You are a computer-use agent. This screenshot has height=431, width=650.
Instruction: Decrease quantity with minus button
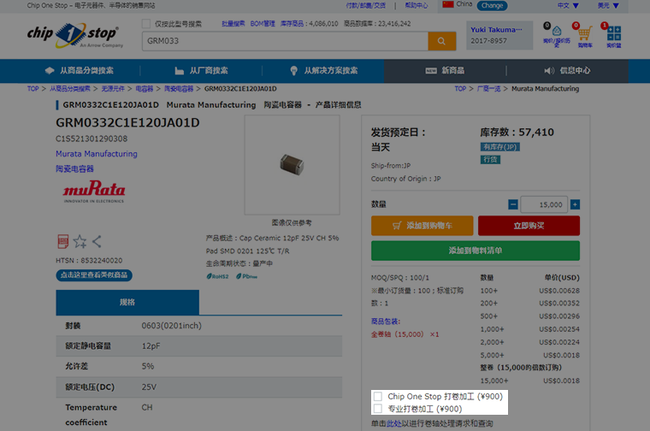[513, 204]
